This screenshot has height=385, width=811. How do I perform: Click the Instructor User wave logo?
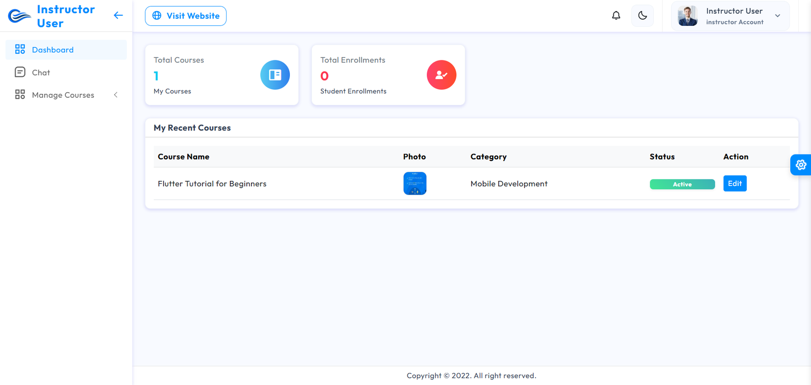pos(19,16)
